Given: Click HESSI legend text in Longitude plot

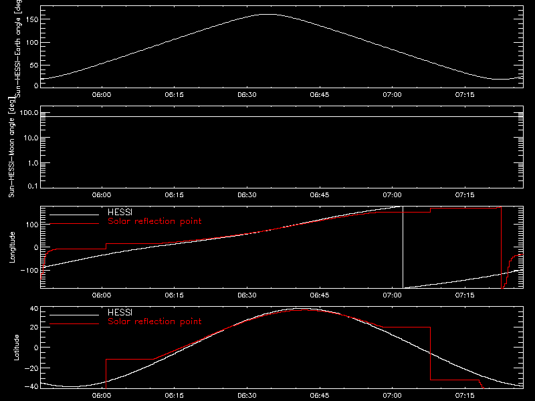Looking at the screenshot, I should click(x=120, y=212).
